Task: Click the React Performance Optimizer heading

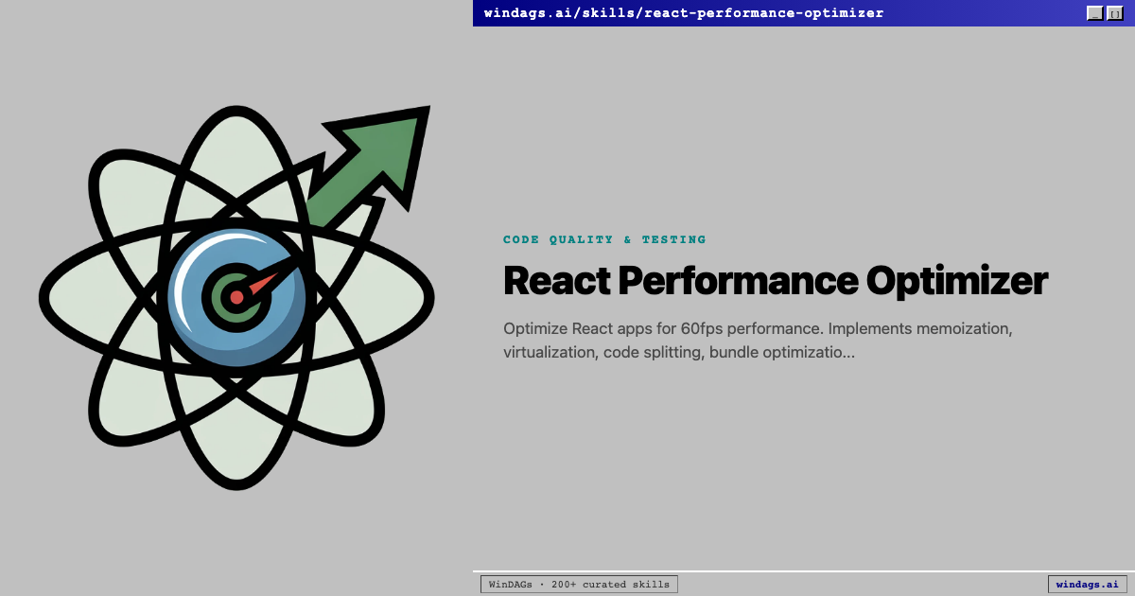Action: tap(776, 281)
